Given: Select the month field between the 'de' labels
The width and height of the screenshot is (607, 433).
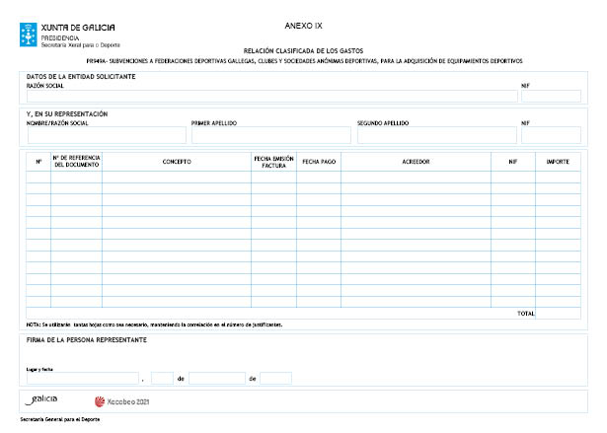Looking at the screenshot, I should (x=216, y=378).
